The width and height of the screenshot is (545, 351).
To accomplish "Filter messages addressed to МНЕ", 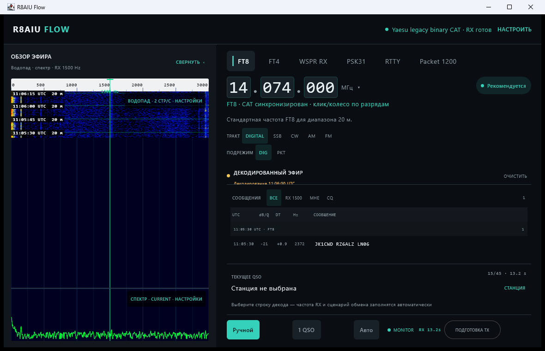I will 314,198.
